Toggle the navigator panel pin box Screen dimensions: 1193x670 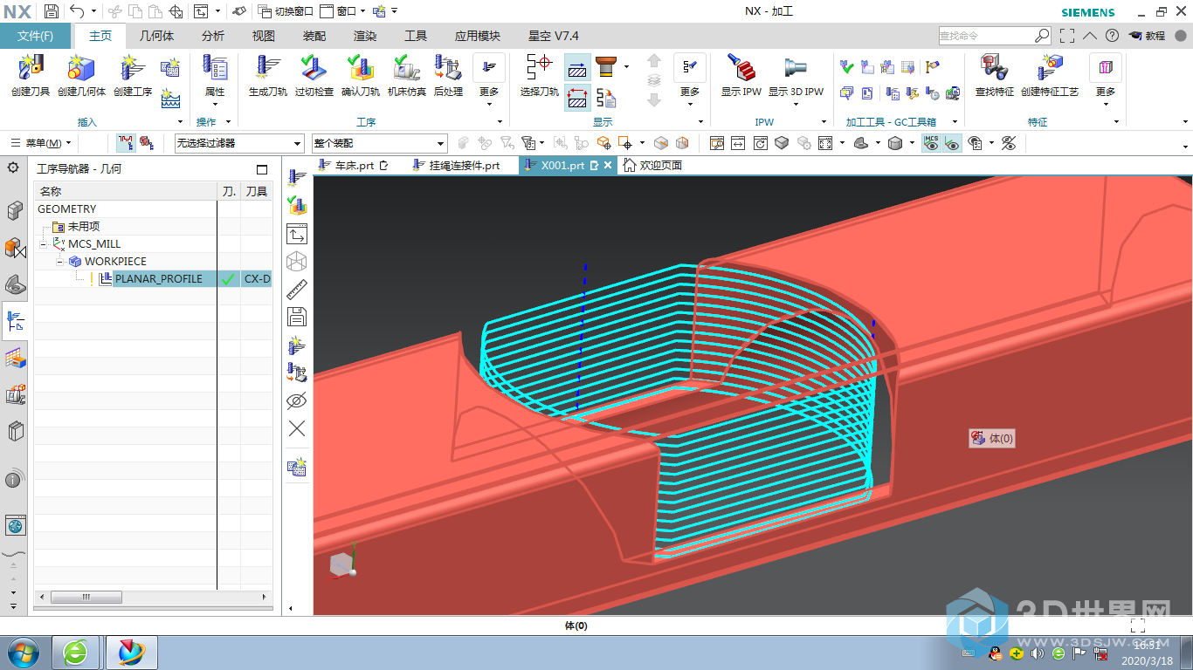262,169
